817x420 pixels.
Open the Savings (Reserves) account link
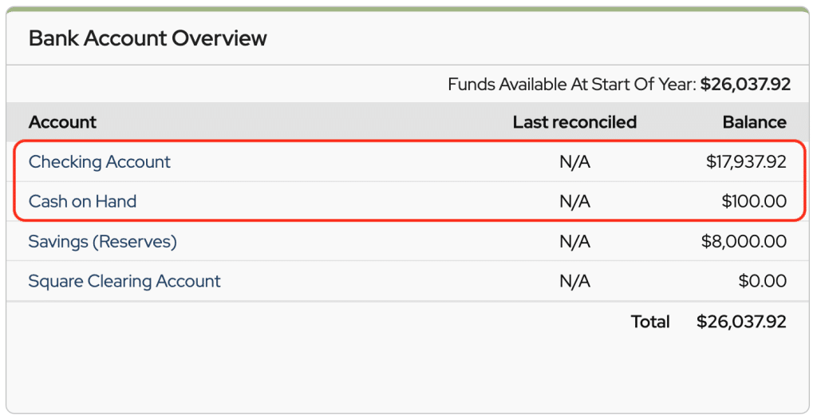(103, 242)
